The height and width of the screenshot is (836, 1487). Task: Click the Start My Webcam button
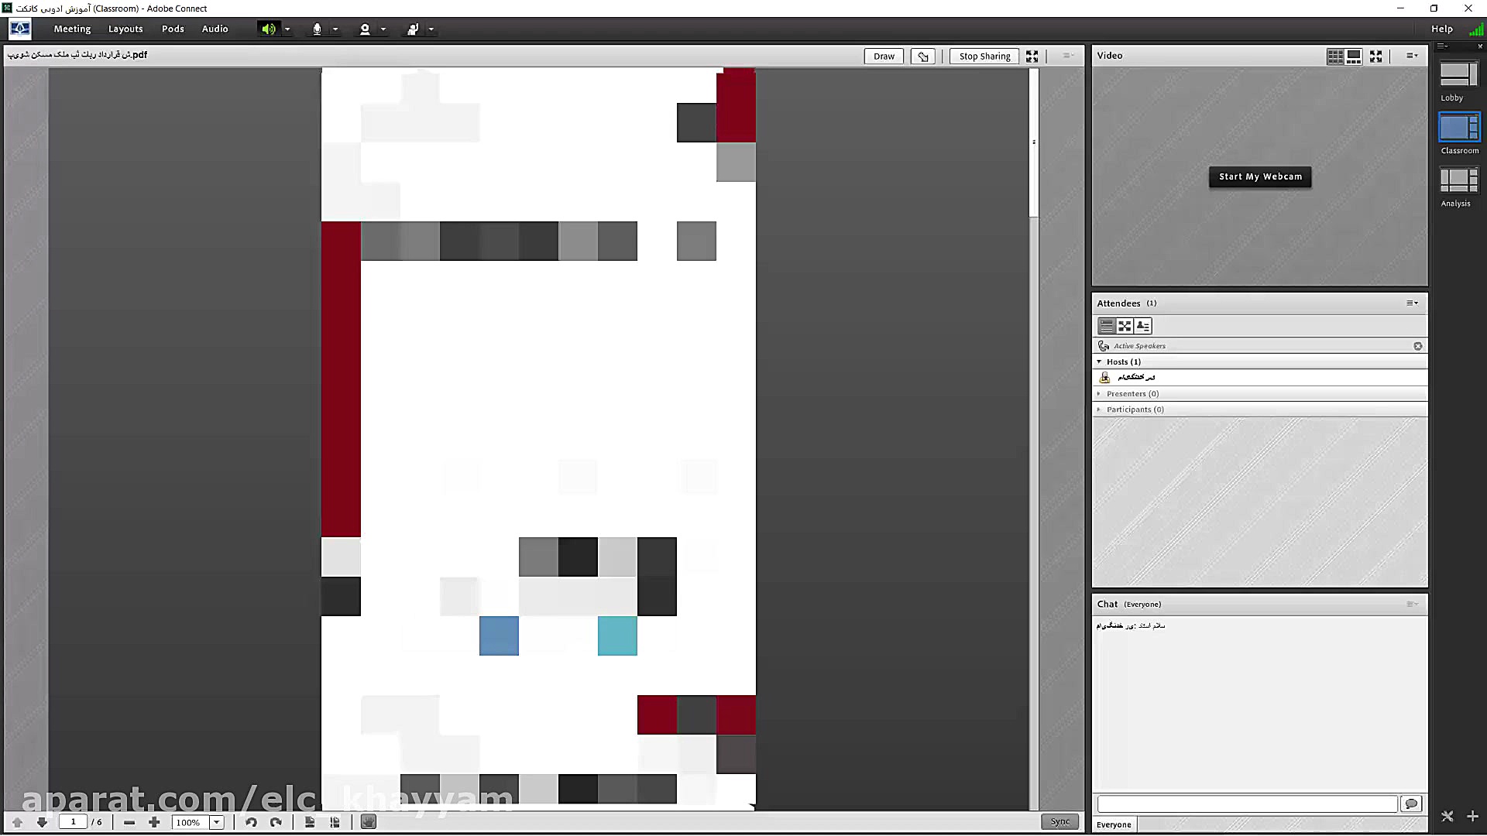(x=1260, y=176)
